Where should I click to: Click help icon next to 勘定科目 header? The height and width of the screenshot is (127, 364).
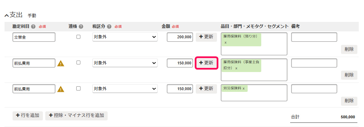click(33, 27)
